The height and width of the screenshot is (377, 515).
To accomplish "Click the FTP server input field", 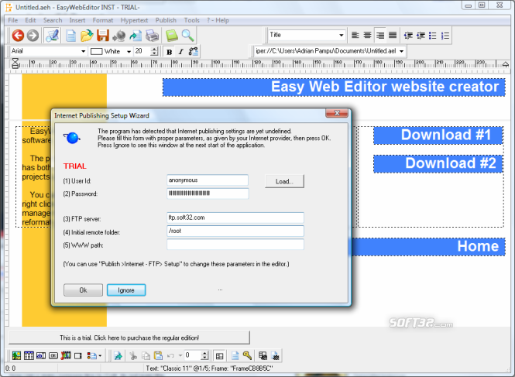I will pyautogui.click(x=235, y=218).
